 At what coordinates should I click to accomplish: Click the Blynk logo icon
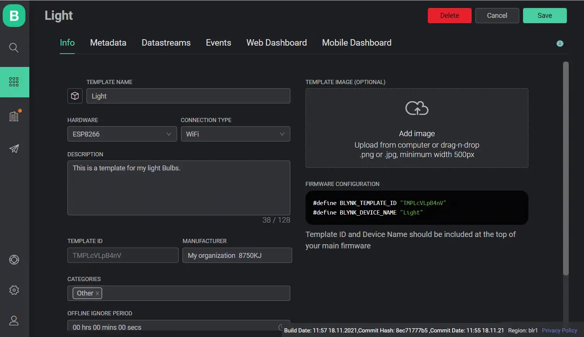(14, 16)
